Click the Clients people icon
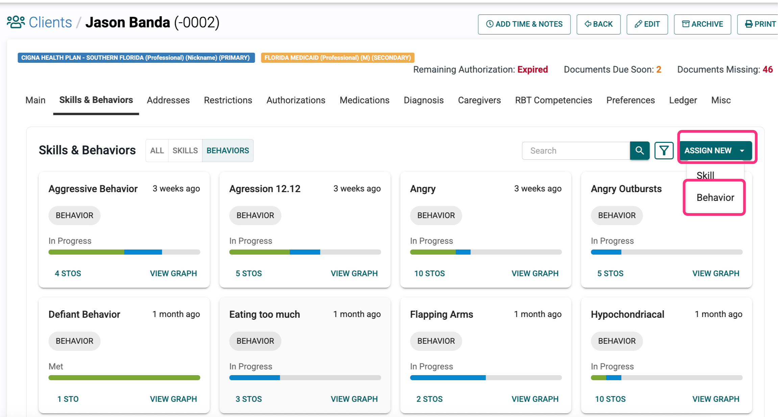Image resolution: width=778 pixels, height=417 pixels. 16,22
